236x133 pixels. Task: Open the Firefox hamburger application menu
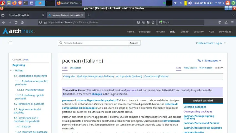[x=232, y=22]
